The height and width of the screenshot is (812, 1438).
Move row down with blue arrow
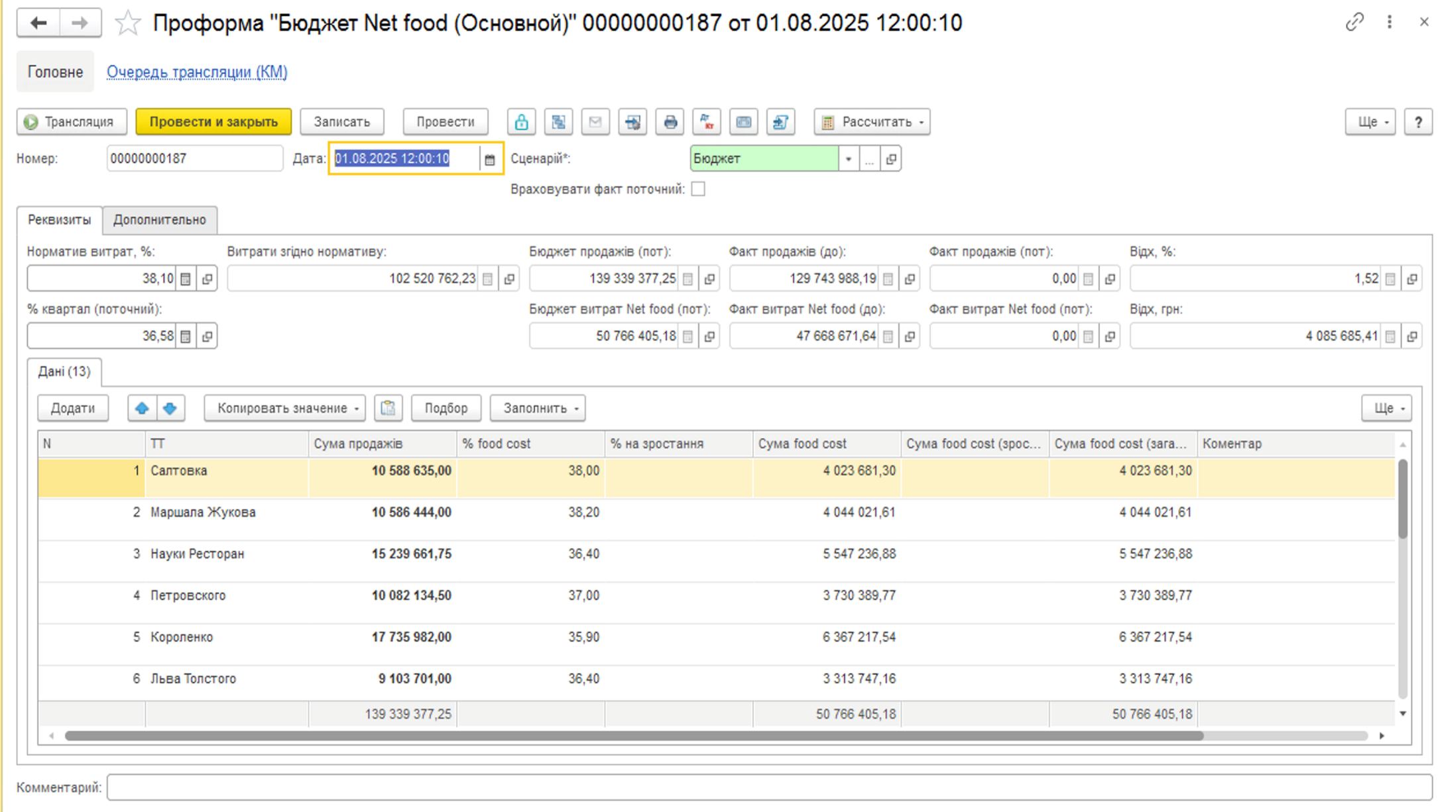(x=170, y=408)
